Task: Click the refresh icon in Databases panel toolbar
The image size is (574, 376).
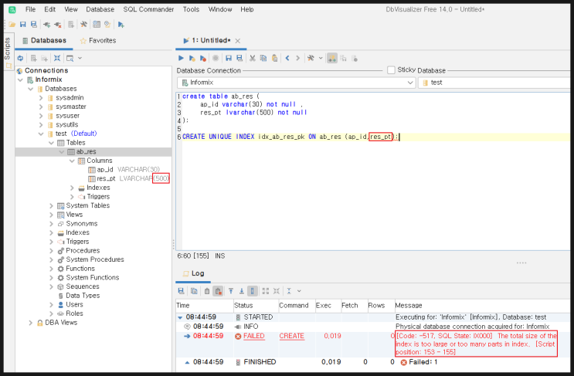Action: click(x=21, y=58)
